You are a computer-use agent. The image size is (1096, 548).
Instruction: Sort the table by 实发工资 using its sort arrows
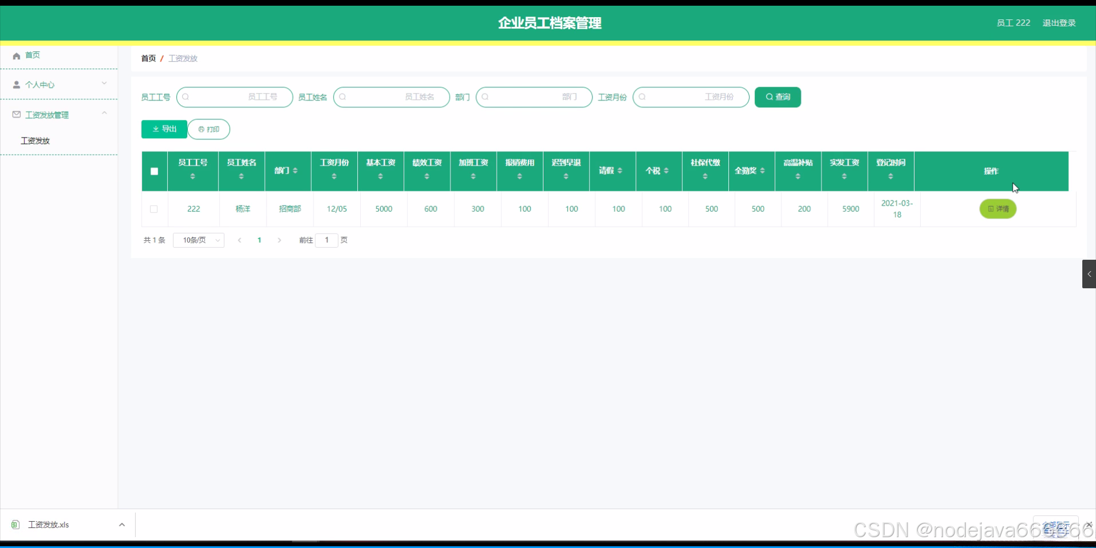tap(844, 176)
